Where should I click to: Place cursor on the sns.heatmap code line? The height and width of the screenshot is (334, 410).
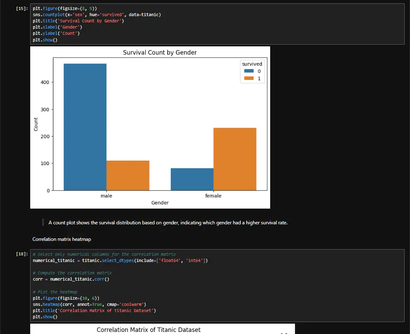coord(89,304)
